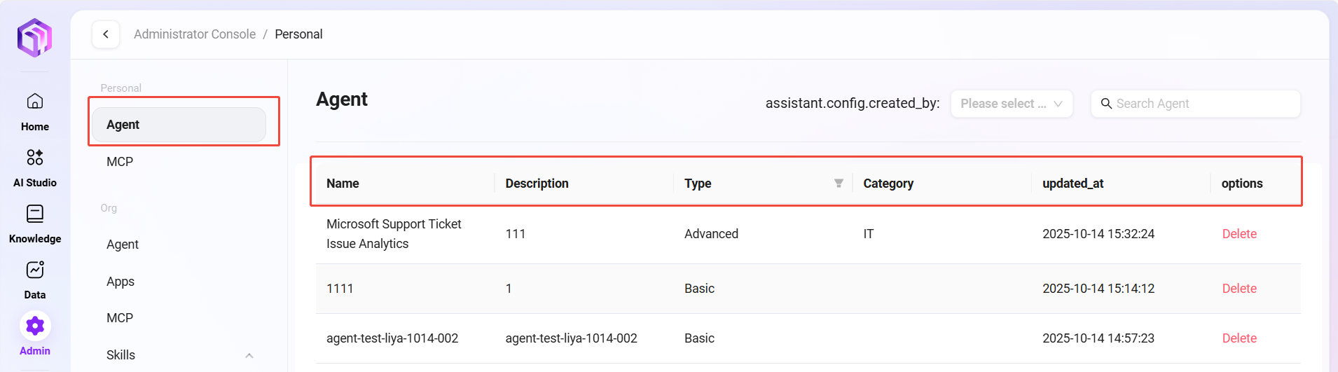Delete Microsoft Support Ticket Issue Analytics agent
Viewport: 1338px width, 372px height.
[1239, 234]
